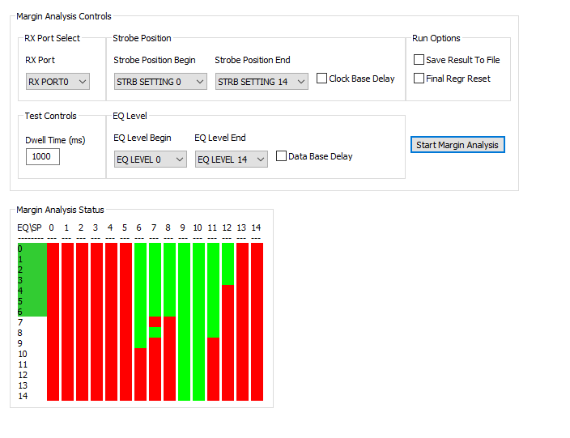Click strobe position column header 14
The height and width of the screenshot is (438, 570).
[x=256, y=228]
